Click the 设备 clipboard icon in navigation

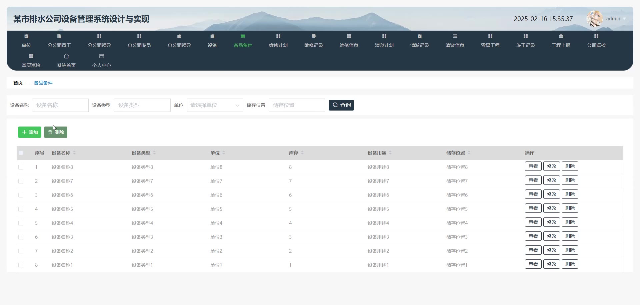[x=212, y=36]
